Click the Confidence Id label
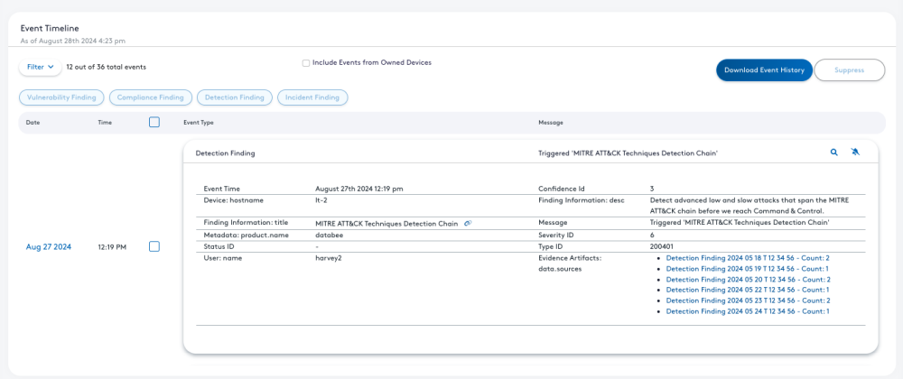 coord(562,189)
